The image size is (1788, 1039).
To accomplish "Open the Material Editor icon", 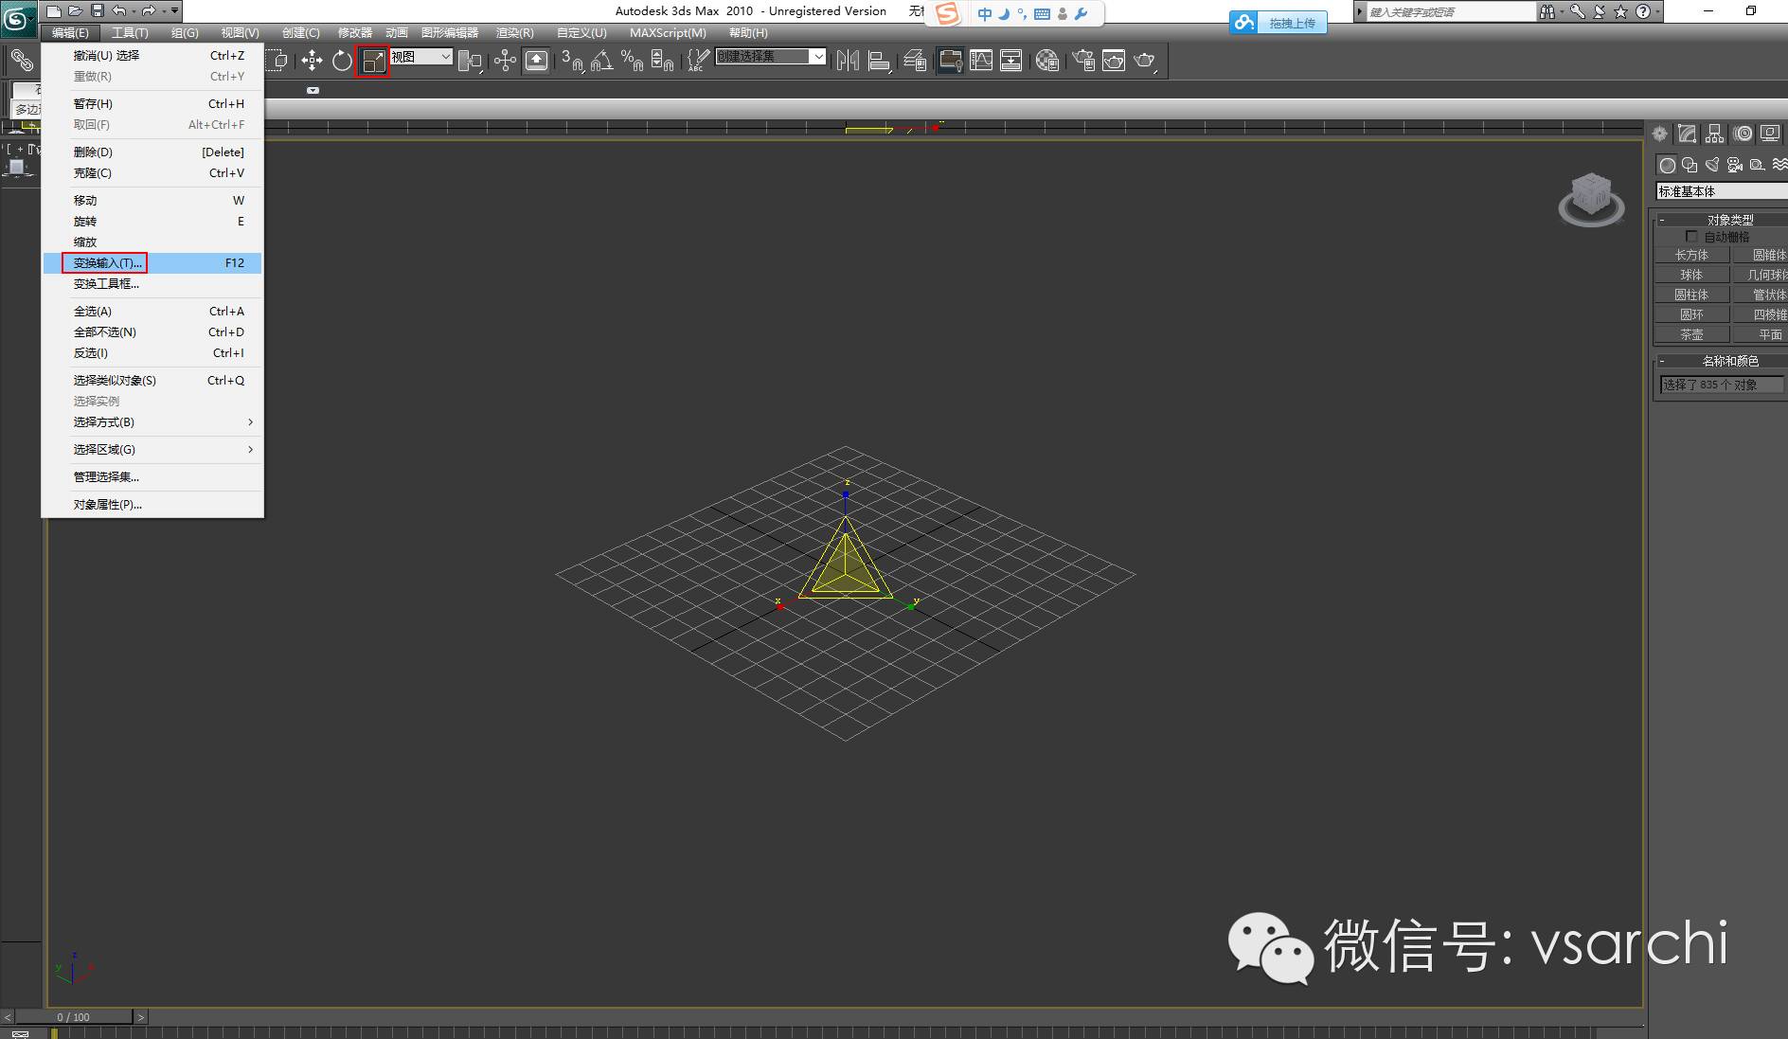I will (x=1046, y=61).
